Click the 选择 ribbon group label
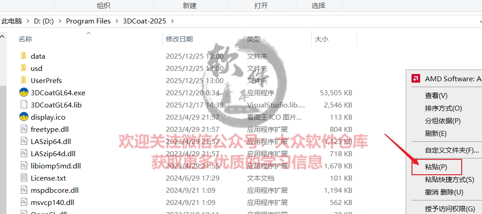The image size is (482, 214). coord(318,5)
